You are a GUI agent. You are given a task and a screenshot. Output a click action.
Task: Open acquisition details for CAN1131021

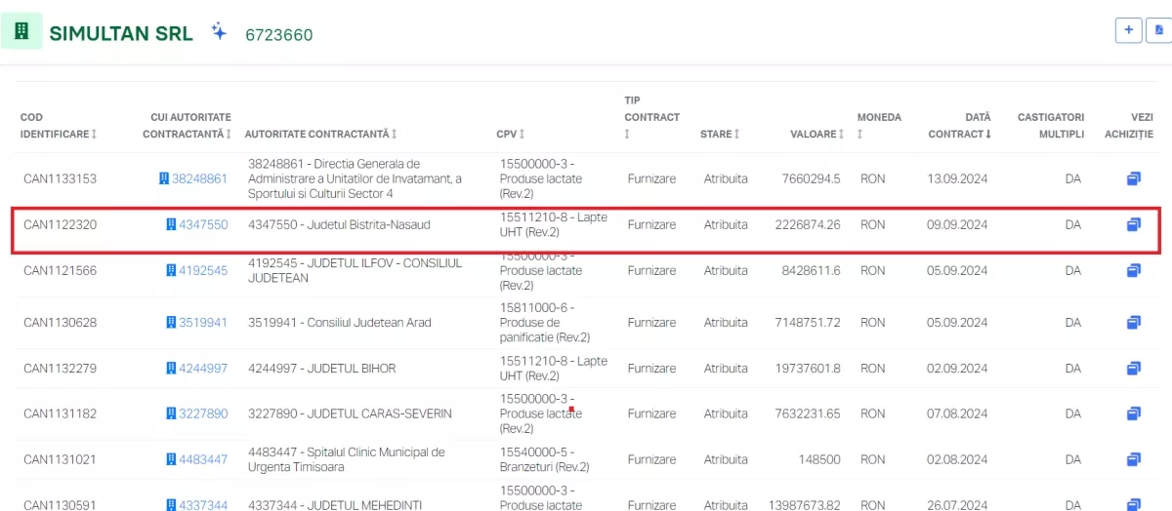[x=1133, y=459]
